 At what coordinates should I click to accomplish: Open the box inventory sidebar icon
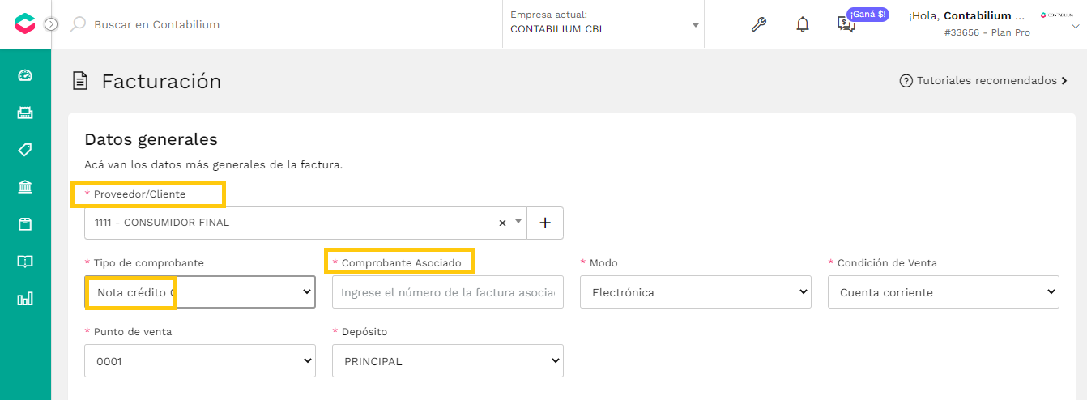coord(25,224)
